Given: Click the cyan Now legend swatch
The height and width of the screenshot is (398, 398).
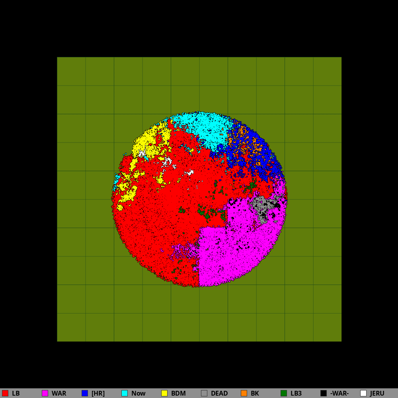Looking at the screenshot, I should 125,393.
